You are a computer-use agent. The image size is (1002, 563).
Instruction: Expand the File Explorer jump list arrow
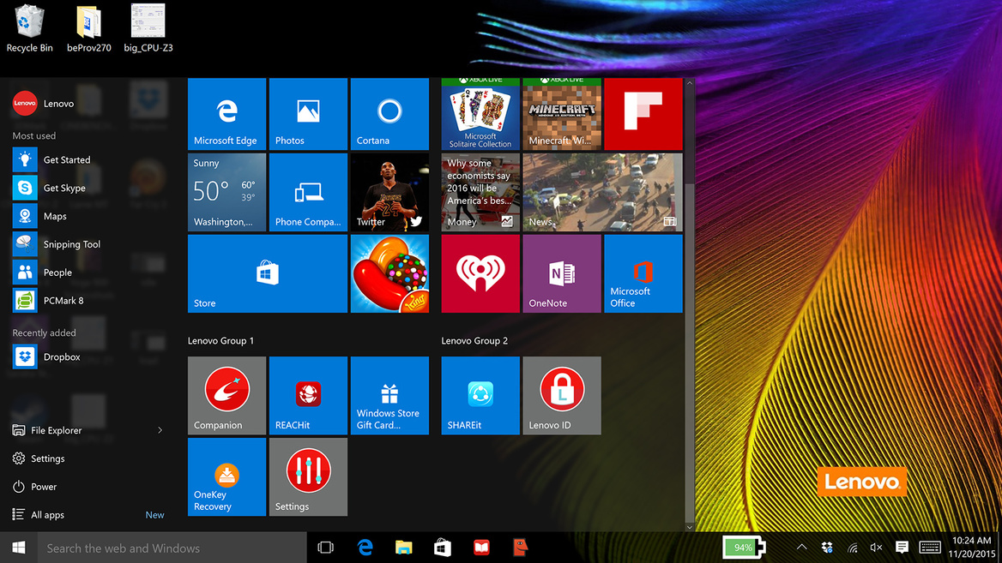160,430
